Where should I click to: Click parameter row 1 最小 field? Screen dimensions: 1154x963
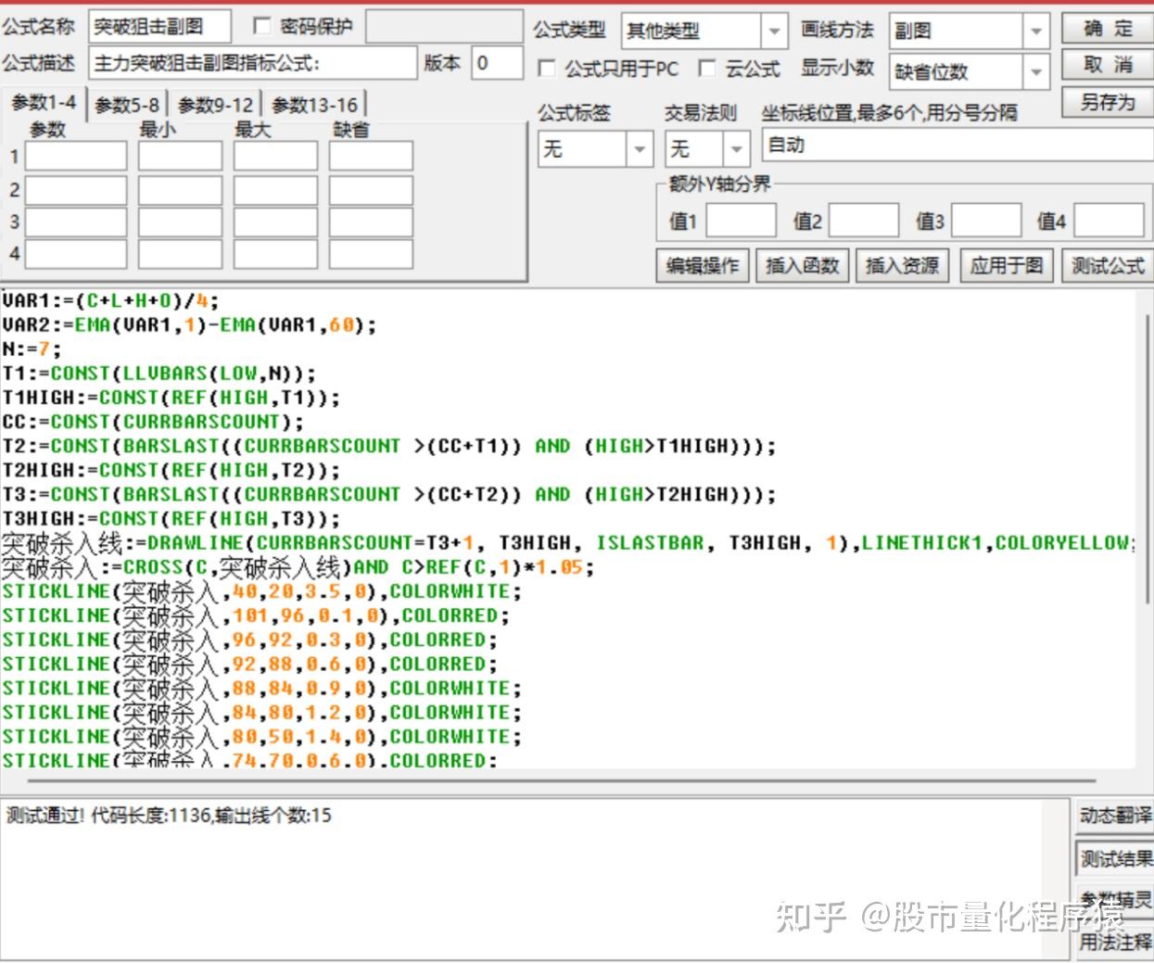tap(180, 157)
